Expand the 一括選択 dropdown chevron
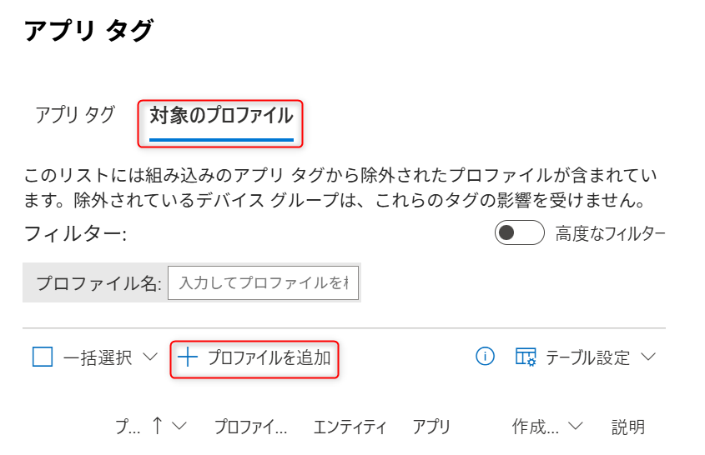Viewport: 705px width, 455px height. pos(149,357)
